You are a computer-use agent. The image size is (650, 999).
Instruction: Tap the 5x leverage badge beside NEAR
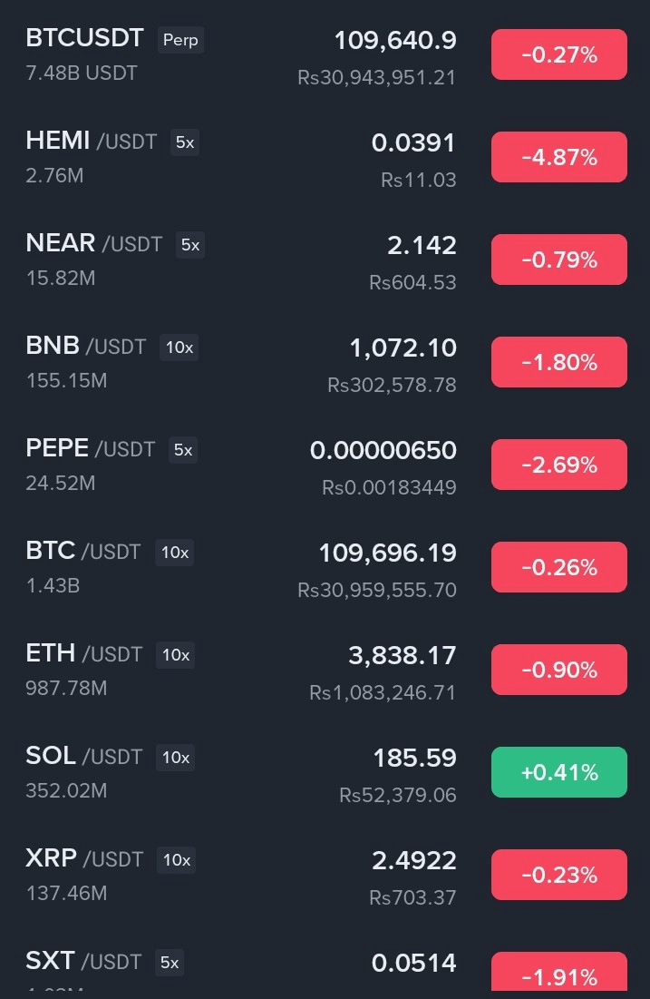tap(190, 246)
